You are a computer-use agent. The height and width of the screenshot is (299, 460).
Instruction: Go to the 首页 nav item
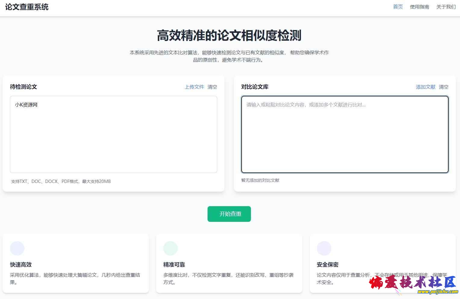[398, 7]
